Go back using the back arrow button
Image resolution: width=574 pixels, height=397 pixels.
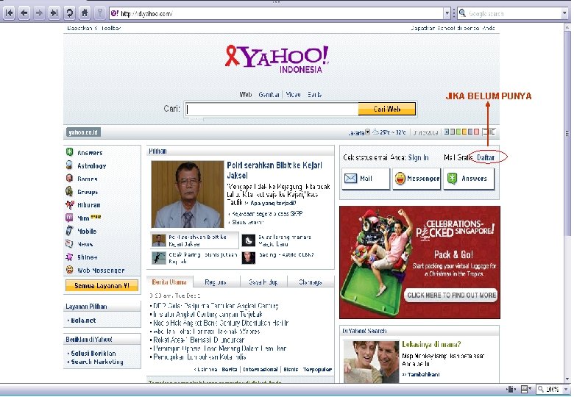(24, 13)
